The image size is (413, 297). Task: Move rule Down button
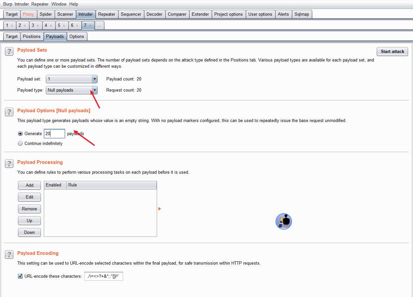[29, 232]
